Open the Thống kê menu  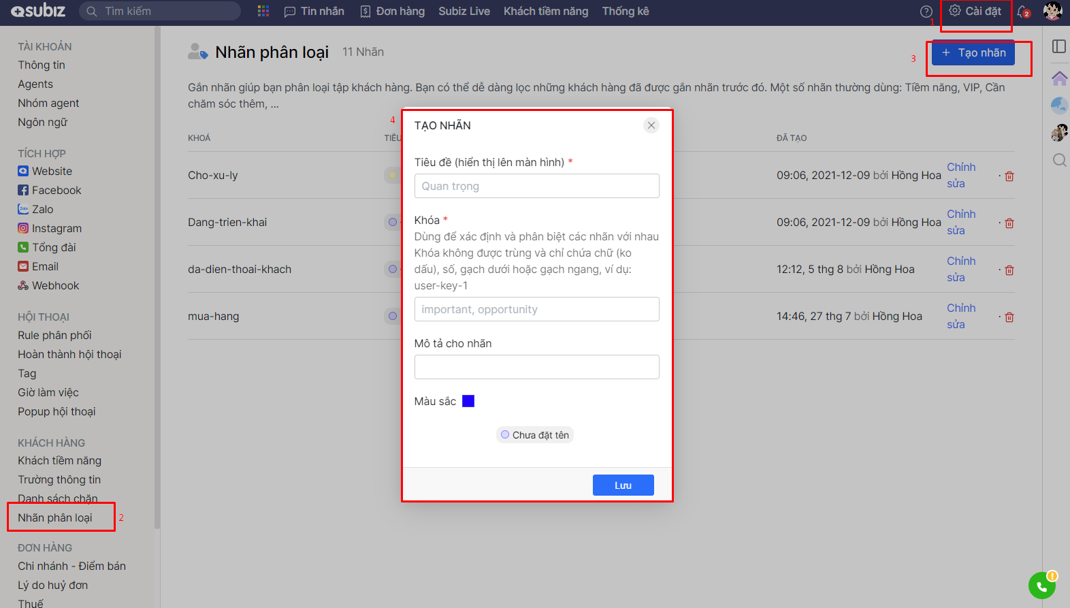pyautogui.click(x=625, y=12)
